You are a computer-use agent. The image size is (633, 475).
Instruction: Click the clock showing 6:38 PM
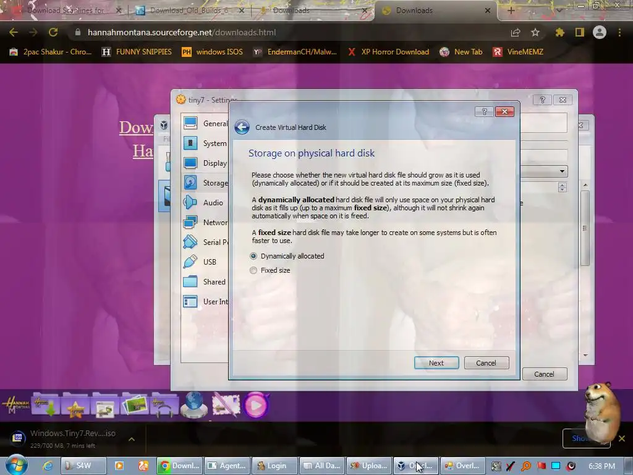pos(601,466)
